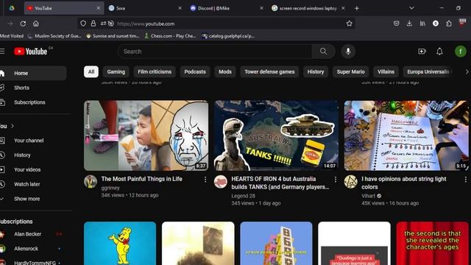The height and width of the screenshot is (265, 471).
Task: Select the Super Mario chip
Action: [350, 72]
